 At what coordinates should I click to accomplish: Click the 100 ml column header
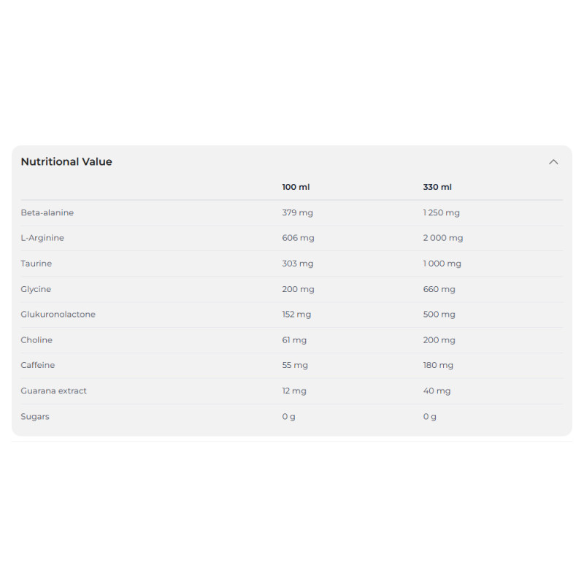[x=296, y=187]
